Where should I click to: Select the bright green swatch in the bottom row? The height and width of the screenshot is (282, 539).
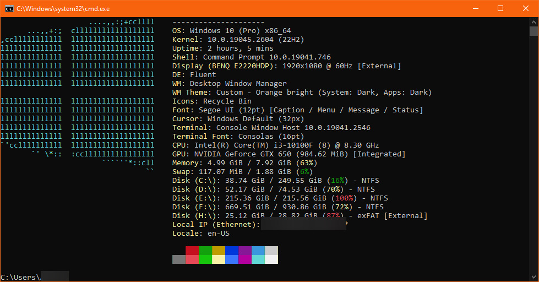point(205,259)
